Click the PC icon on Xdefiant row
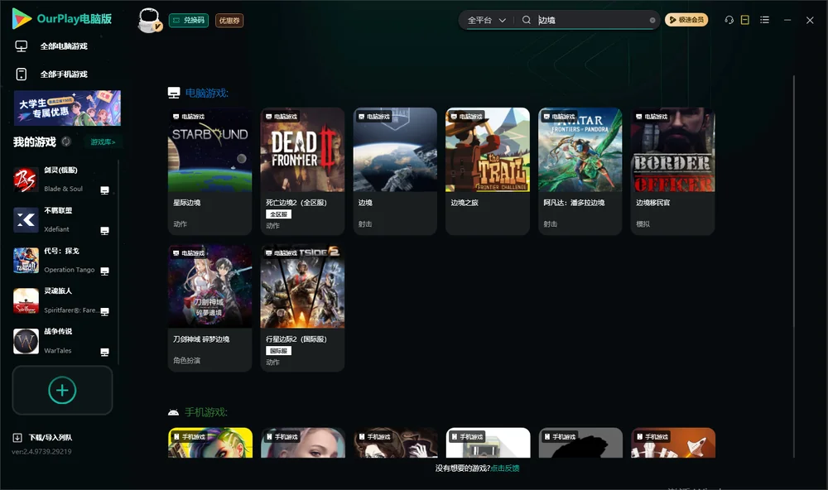Viewport: 828px width, 490px height. pos(104,231)
